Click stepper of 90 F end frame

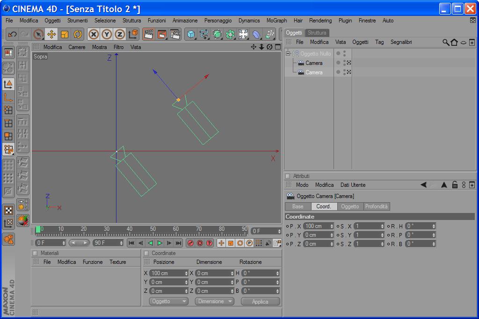click(121, 243)
